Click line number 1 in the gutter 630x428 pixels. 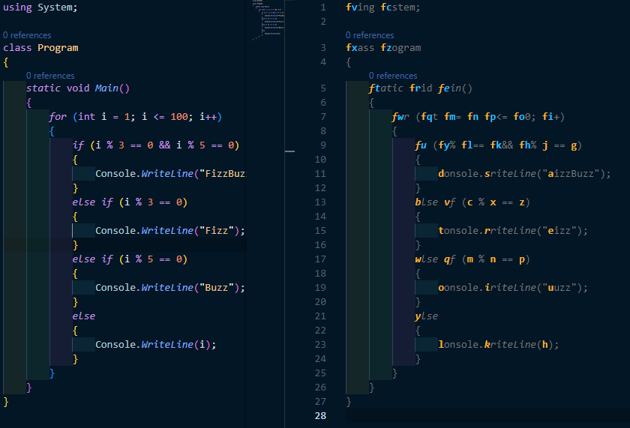pos(322,7)
